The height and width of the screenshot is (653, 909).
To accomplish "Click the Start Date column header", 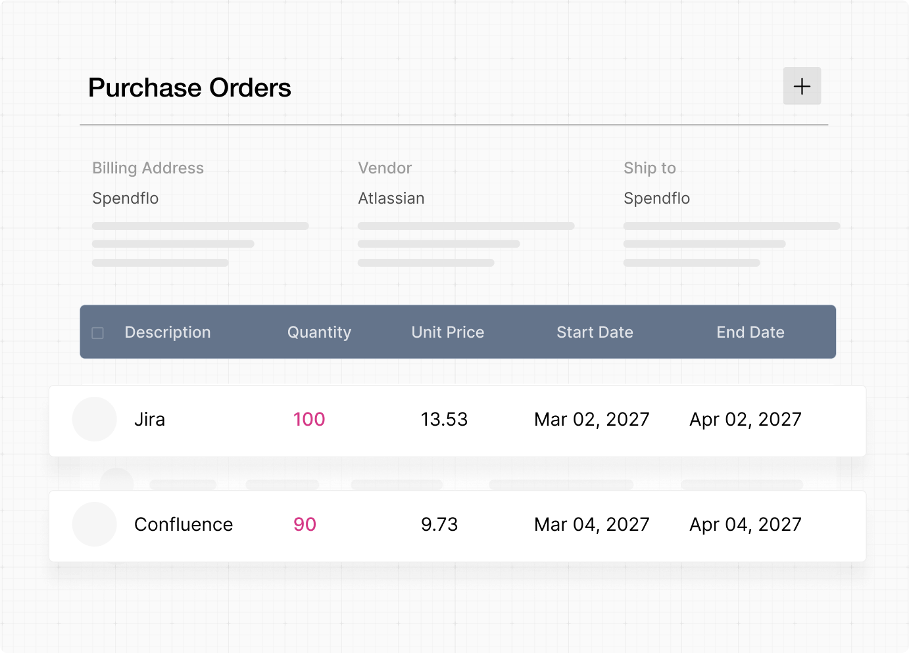I will 595,332.
